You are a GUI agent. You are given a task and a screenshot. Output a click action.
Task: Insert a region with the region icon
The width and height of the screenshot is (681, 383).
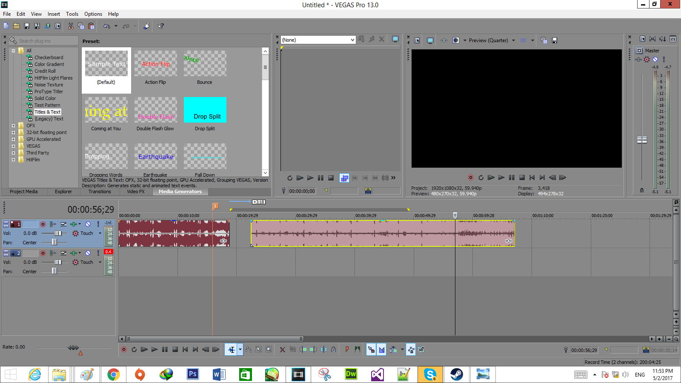[358, 350]
